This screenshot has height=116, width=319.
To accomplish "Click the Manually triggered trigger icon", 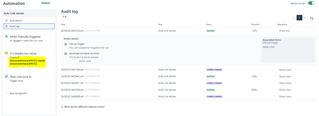I will click(6, 37).
